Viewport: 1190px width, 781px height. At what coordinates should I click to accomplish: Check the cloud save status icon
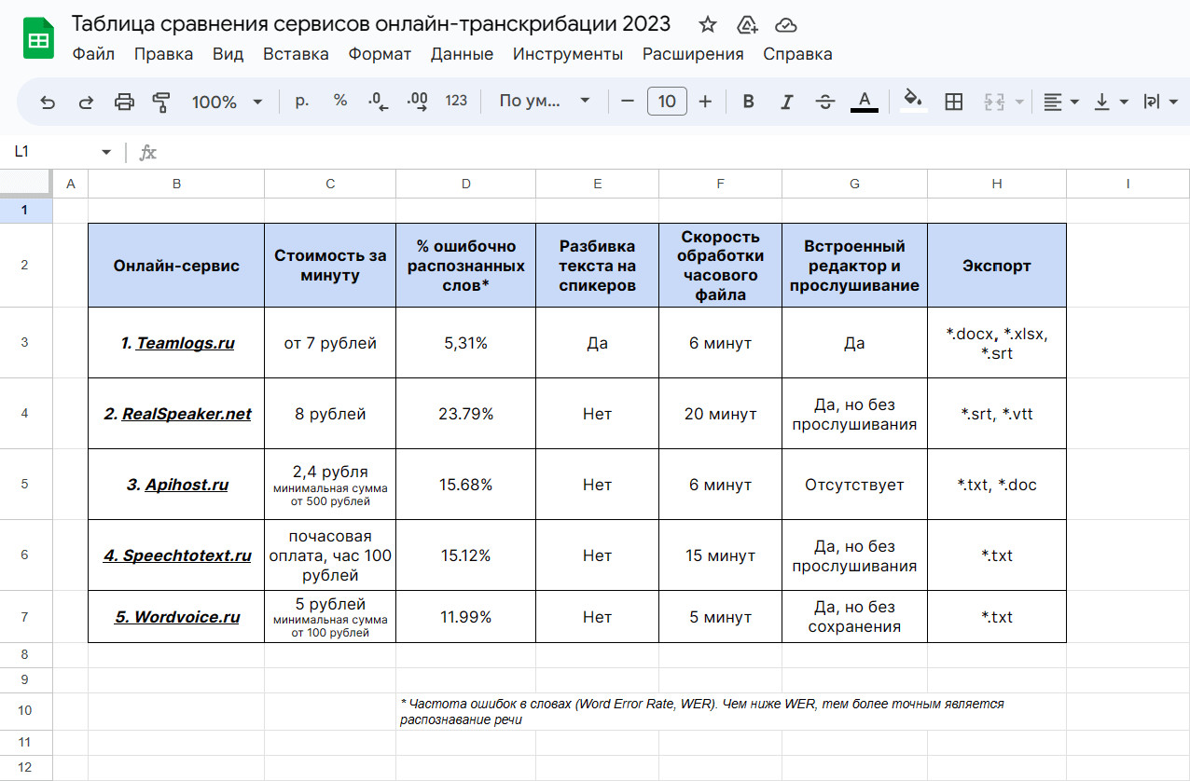[786, 25]
